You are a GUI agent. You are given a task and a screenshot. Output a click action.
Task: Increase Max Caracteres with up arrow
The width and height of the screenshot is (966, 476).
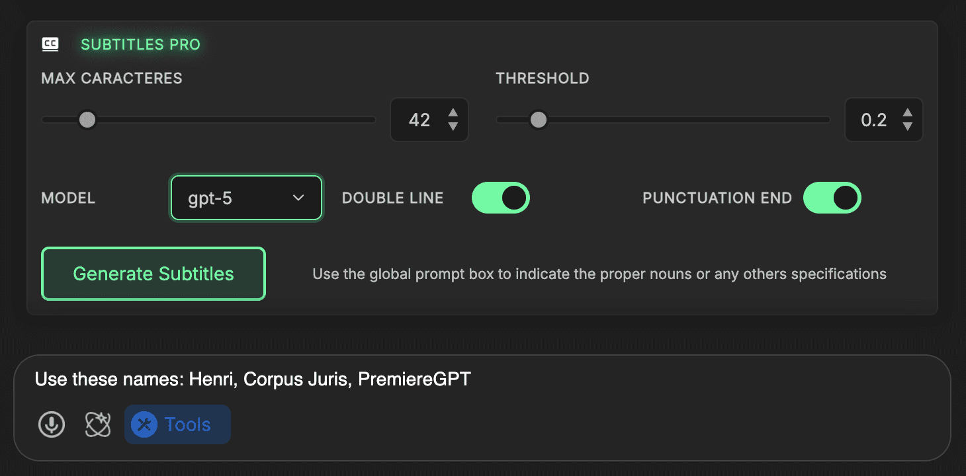coord(453,112)
